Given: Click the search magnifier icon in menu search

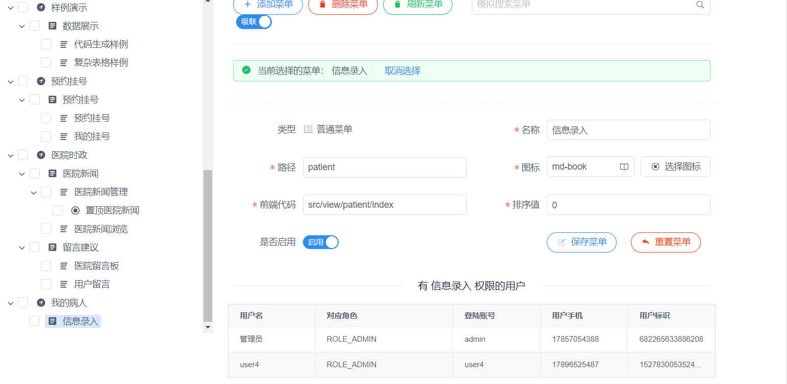Looking at the screenshot, I should [x=700, y=5].
